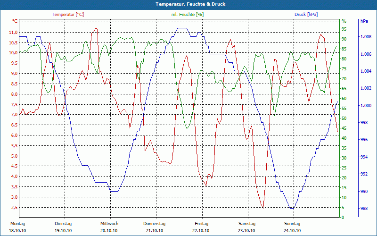Click pressure axis value '1.000'
The image size is (377, 236).
[x=366, y=106]
